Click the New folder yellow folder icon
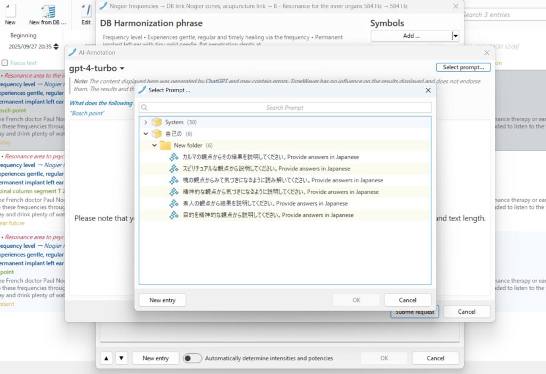Screen dimensions: 546x374 tap(165, 145)
